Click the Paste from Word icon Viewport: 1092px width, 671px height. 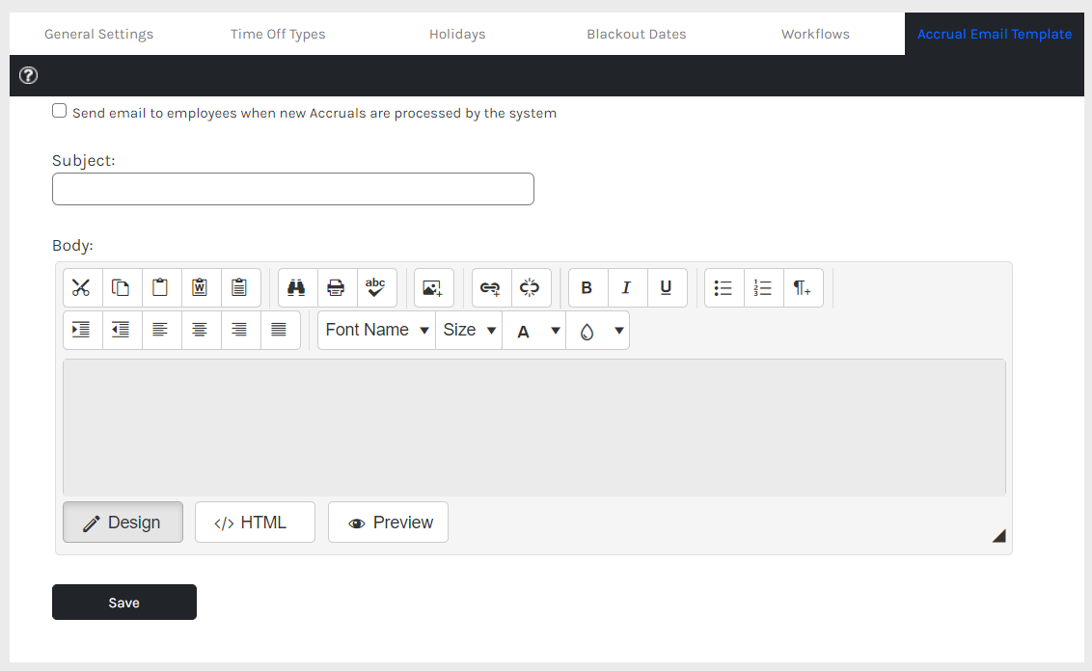(x=201, y=287)
